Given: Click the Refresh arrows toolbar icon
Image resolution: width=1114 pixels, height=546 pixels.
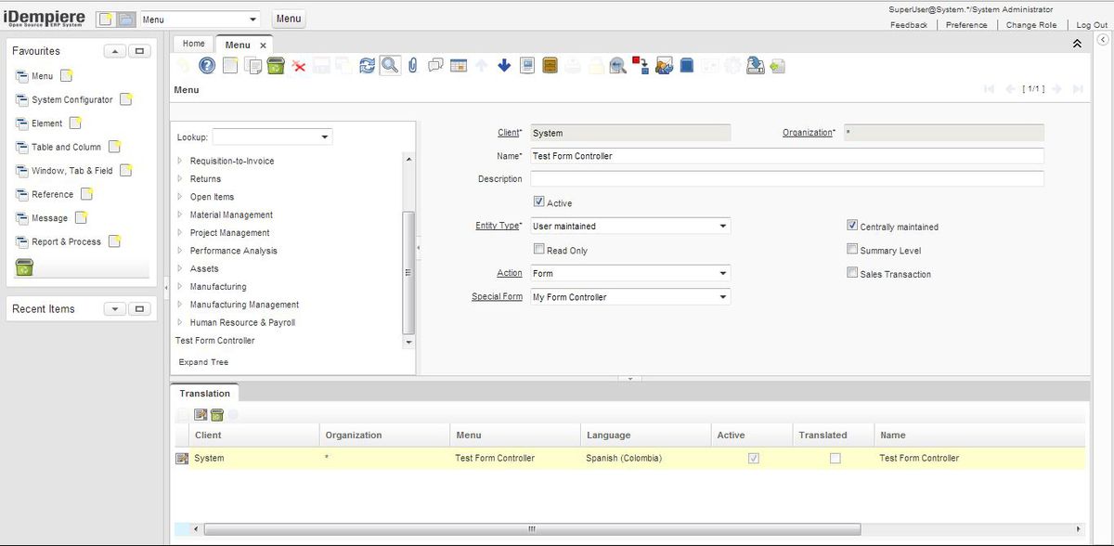Looking at the screenshot, I should (x=367, y=65).
